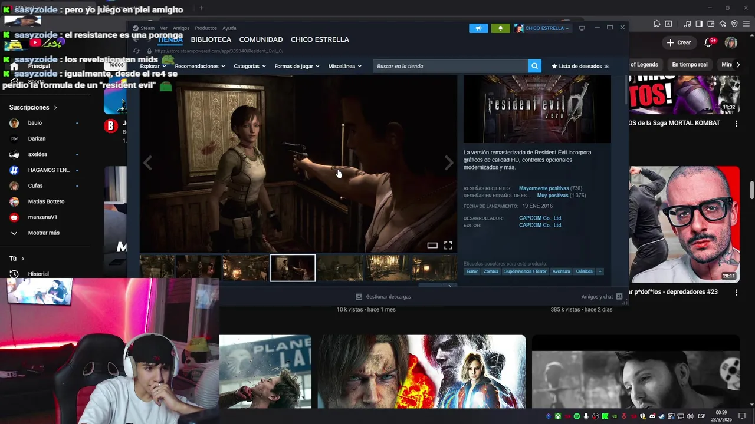This screenshot has height=424, width=755.
Task: Open baulo subscription channel
Action: [34, 123]
